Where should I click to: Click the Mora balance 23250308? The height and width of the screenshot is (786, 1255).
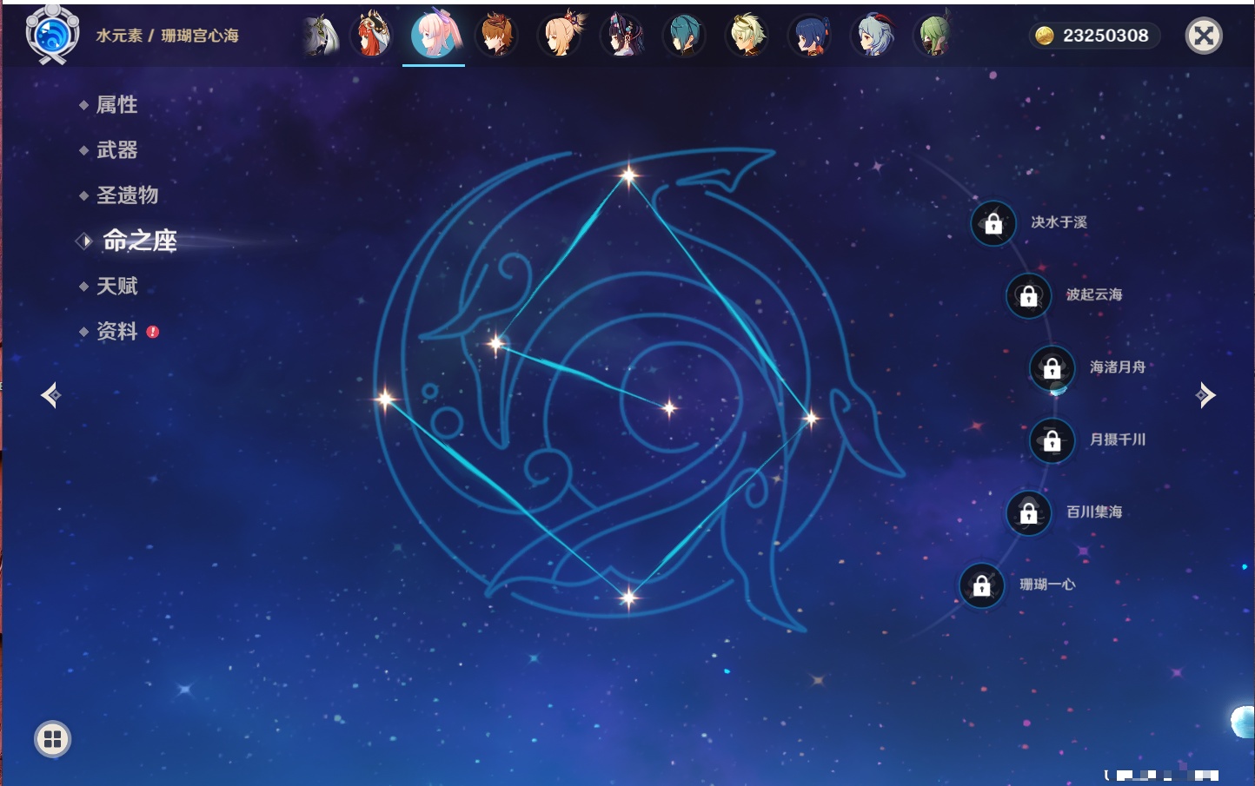pyautogui.click(x=1094, y=36)
